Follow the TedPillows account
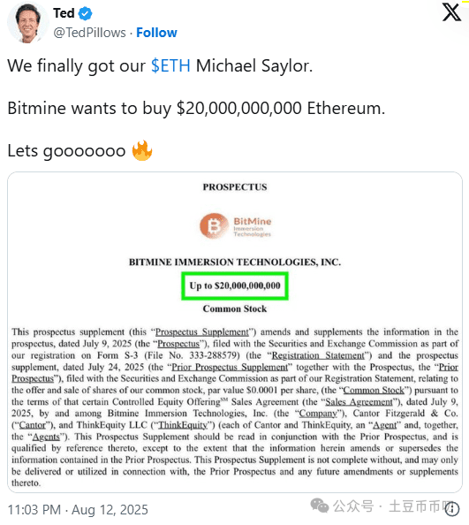The image size is (469, 525). [x=156, y=33]
